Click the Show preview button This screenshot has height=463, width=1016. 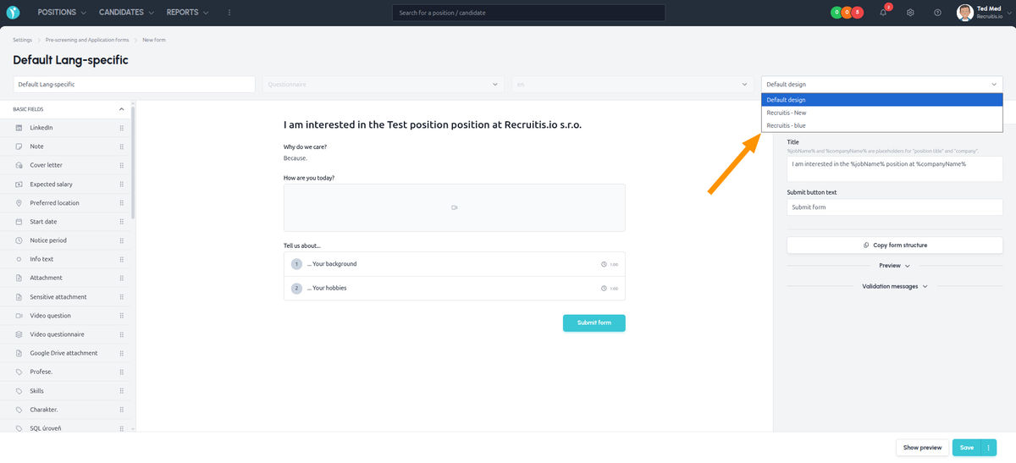click(x=922, y=448)
